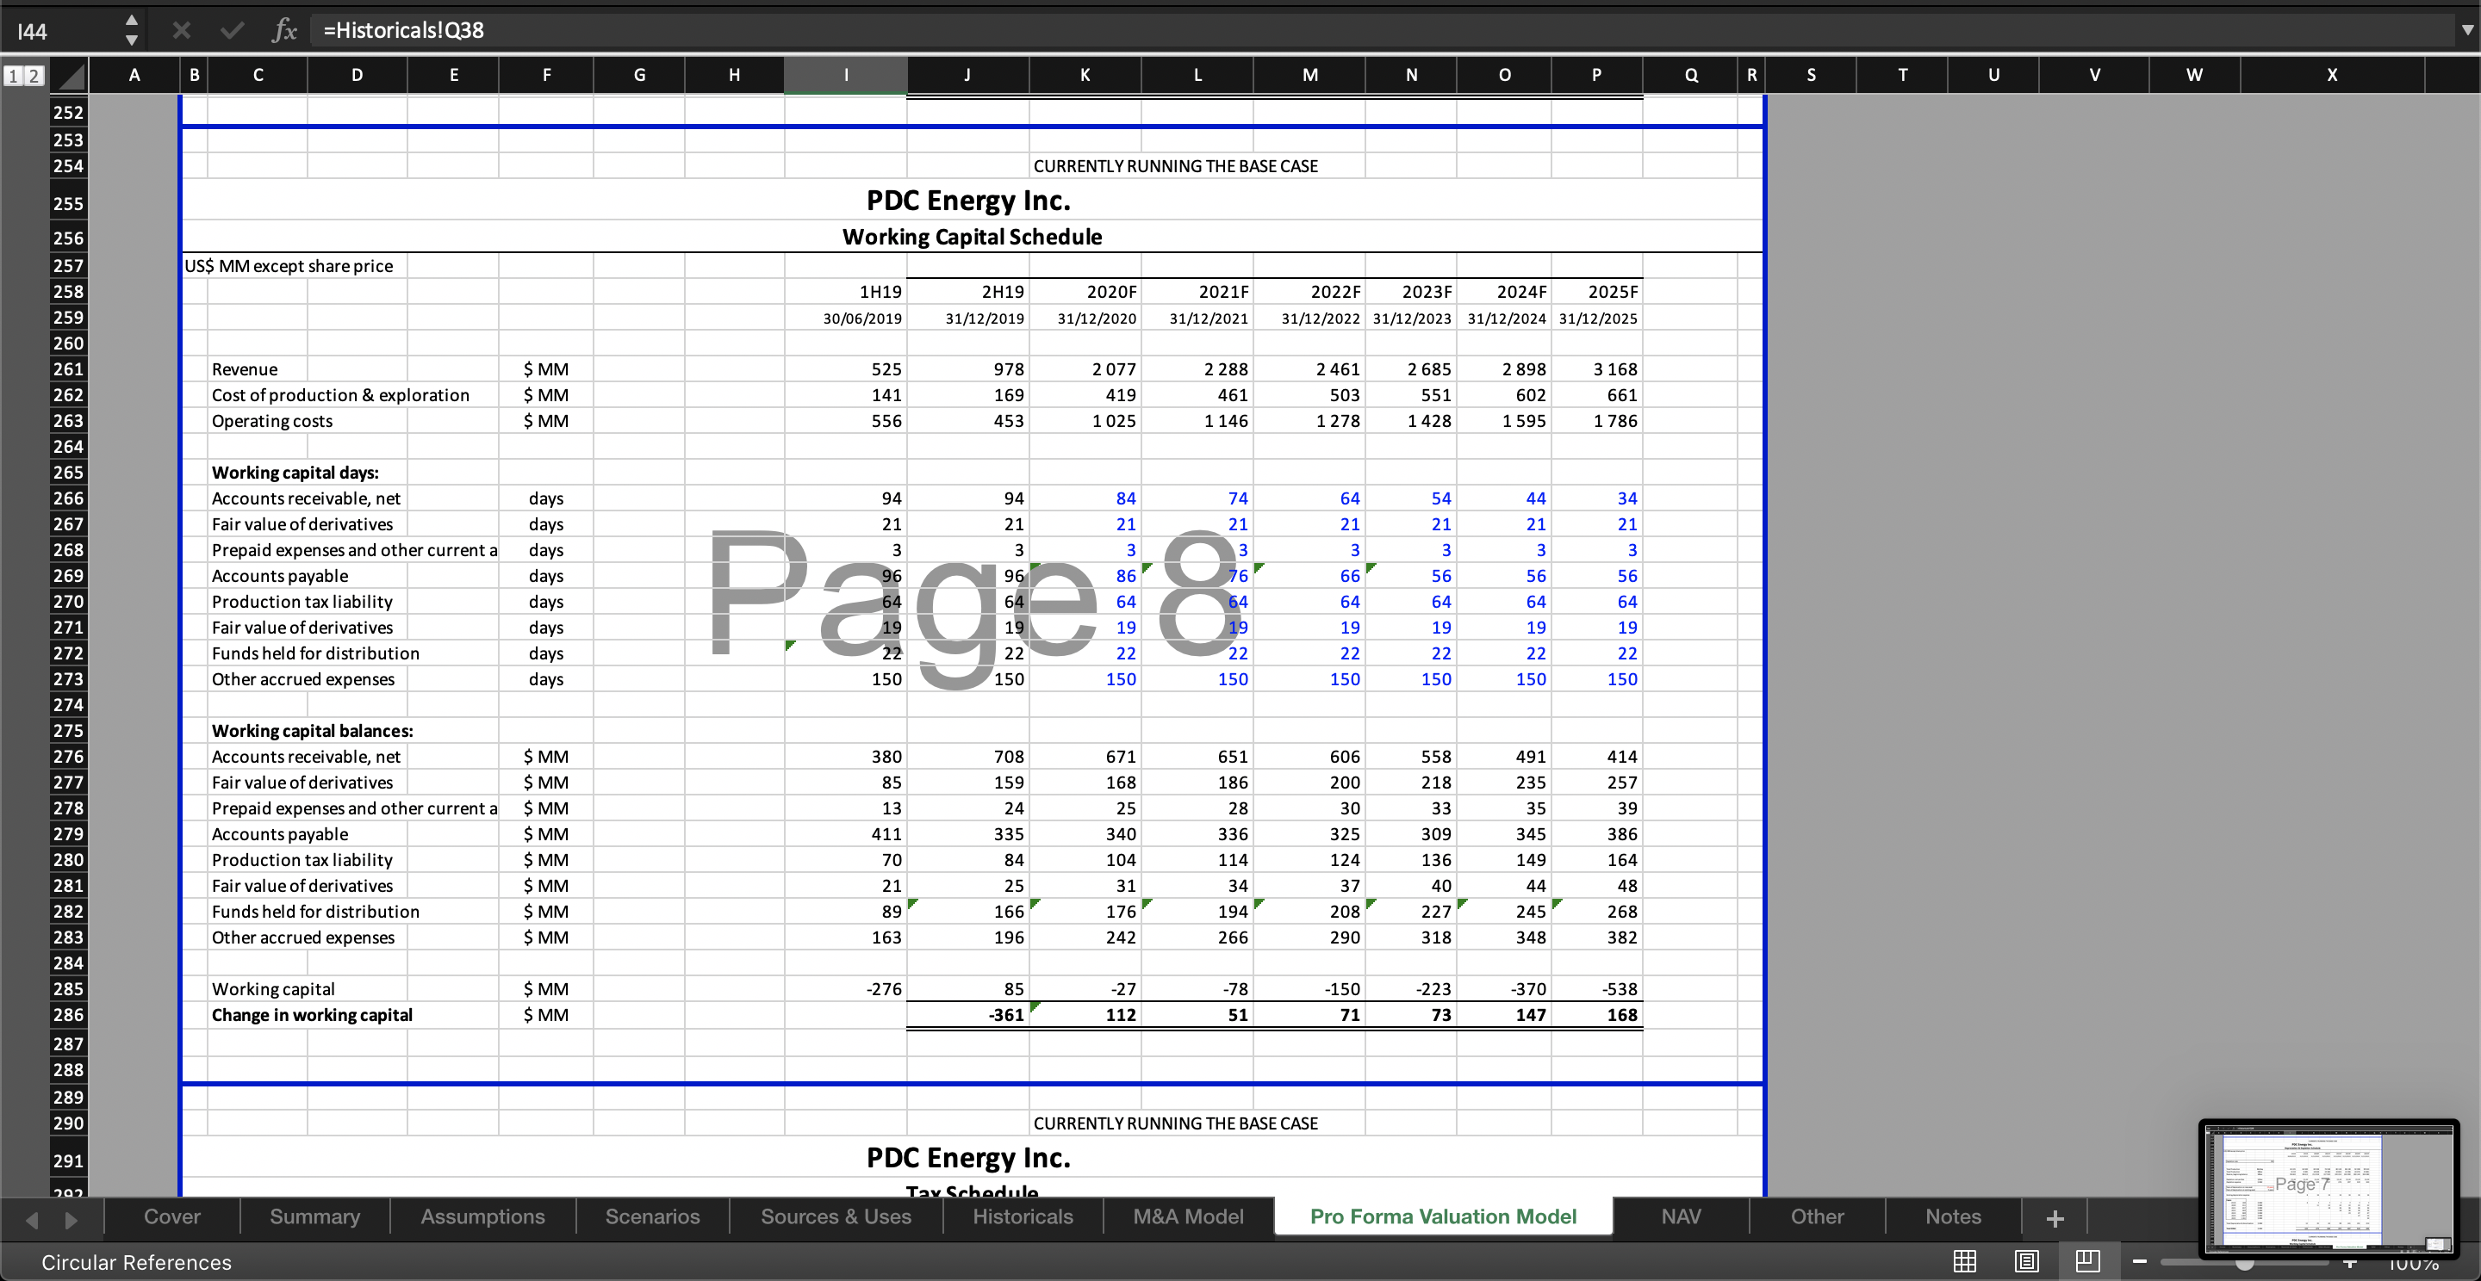Show previous sheet tabs with left arrow

pos(32,1221)
